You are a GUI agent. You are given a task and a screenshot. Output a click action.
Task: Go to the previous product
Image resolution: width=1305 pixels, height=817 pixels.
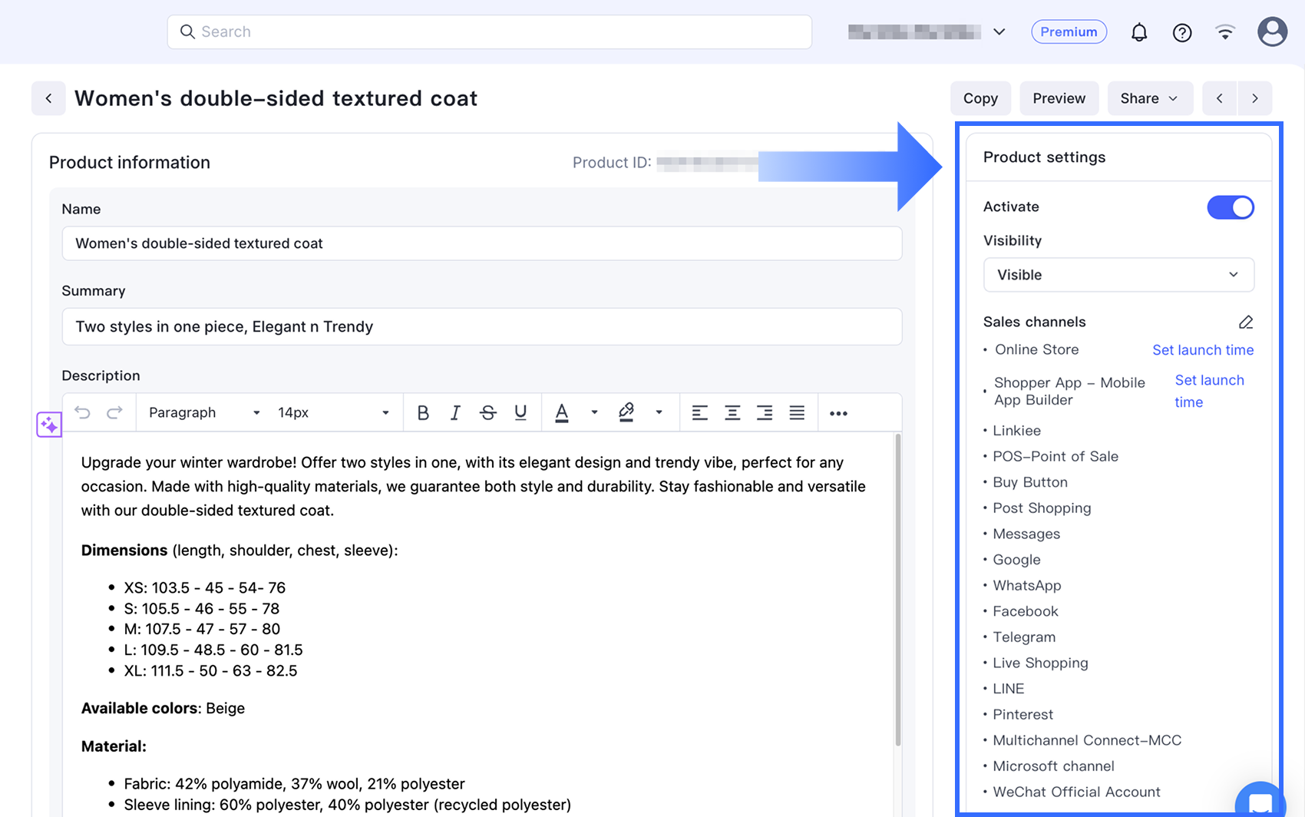(x=1220, y=98)
